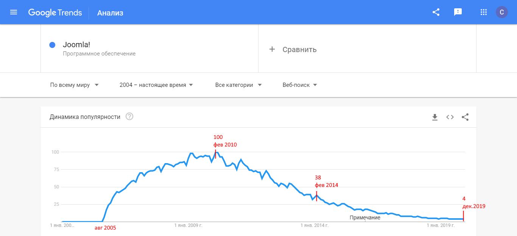Open the send feedback icon
This screenshot has height=236, width=517.
[x=458, y=12]
